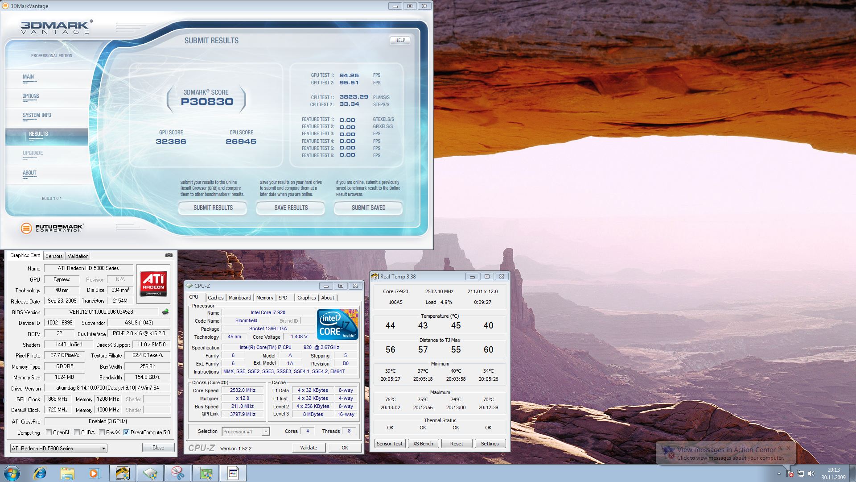Switch to 3DMark Vantage taskbar item
This screenshot has height=482, width=856.
pos(233,473)
